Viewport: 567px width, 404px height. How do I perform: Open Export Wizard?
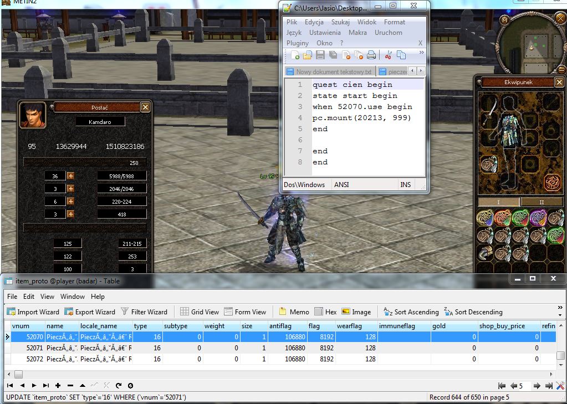[90, 312]
